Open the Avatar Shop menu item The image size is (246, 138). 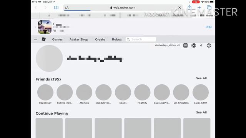tap(79, 39)
